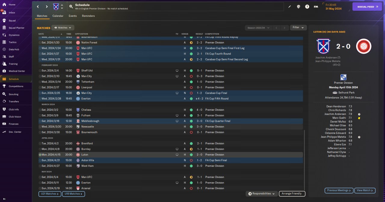The width and height of the screenshot is (385, 202).
Task: Go back with the left navigation arrow
Action: (38, 7)
